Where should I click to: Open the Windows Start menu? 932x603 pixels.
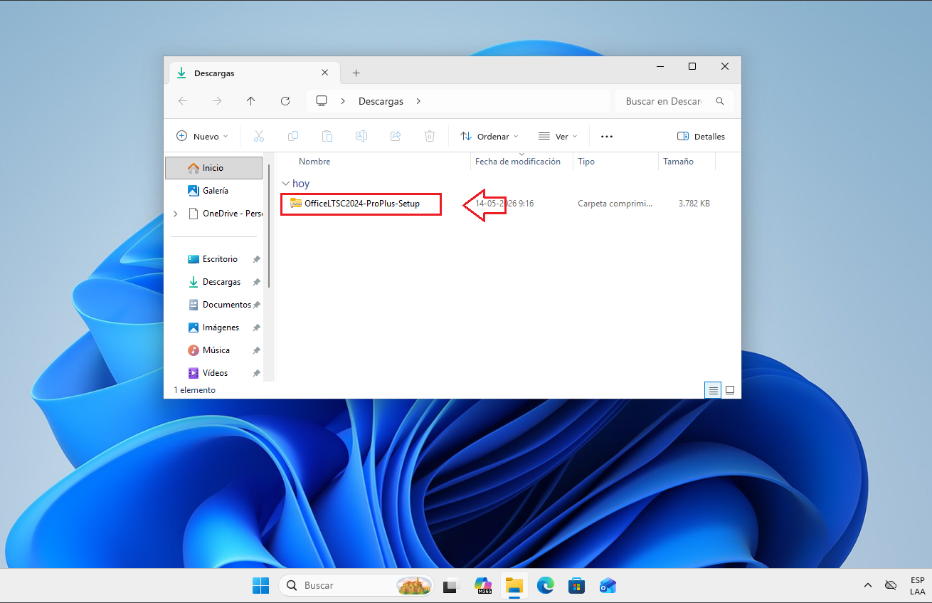pyautogui.click(x=261, y=585)
